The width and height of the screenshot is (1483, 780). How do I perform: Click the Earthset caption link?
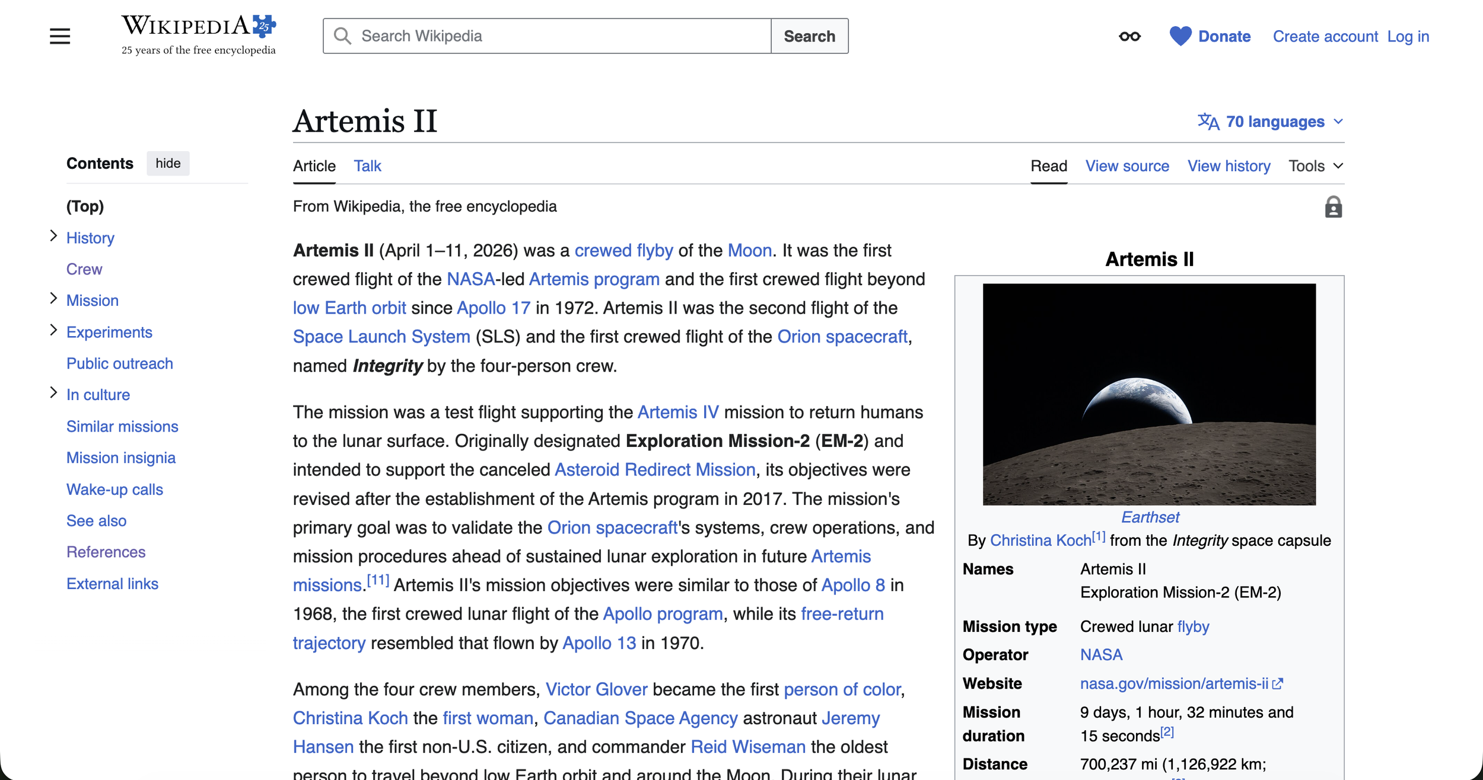[1150, 517]
